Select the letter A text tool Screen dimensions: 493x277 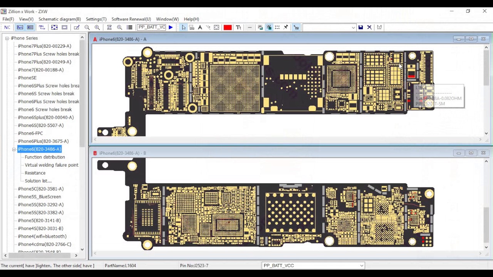click(200, 27)
